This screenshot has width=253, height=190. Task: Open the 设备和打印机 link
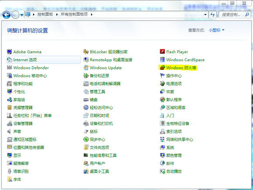[101, 124]
